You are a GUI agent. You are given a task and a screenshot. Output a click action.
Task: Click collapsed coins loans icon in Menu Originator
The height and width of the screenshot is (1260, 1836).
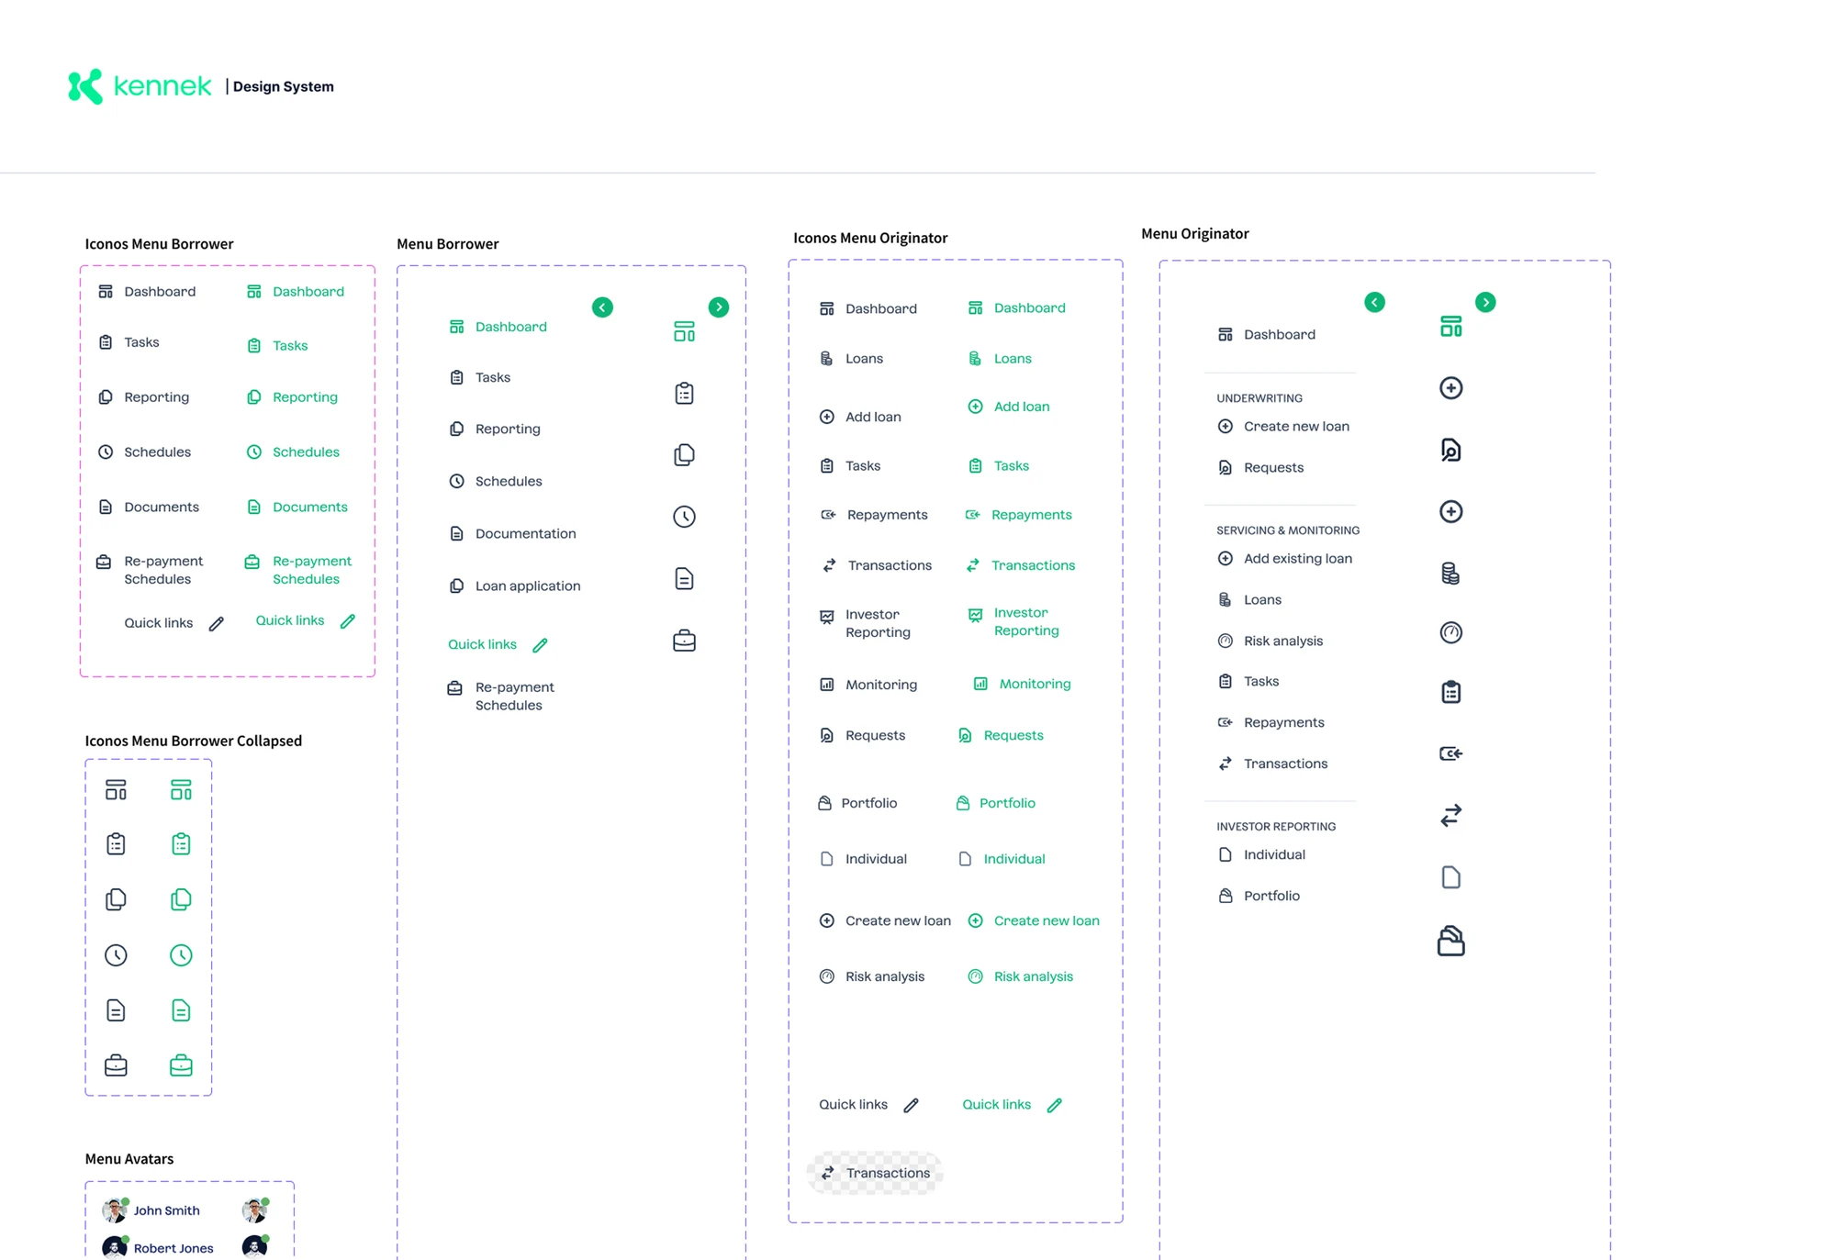point(1450,574)
